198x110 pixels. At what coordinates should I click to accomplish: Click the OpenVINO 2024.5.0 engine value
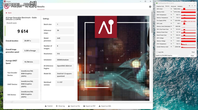65,67
